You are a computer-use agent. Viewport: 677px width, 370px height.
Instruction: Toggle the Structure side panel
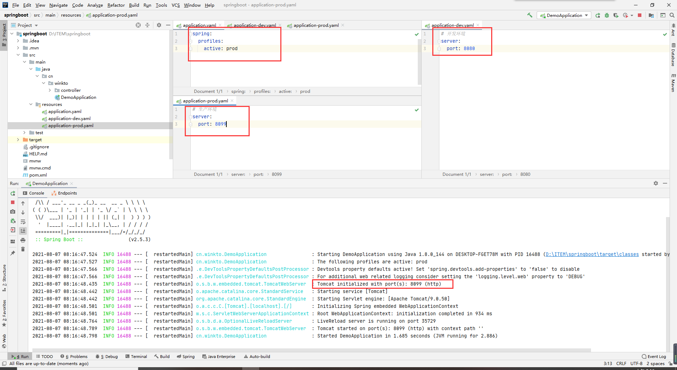(4, 278)
